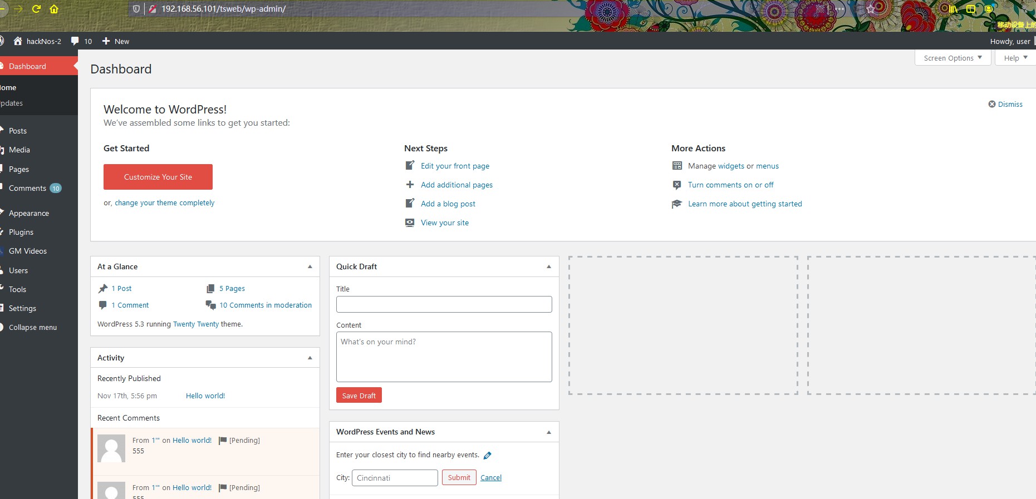
Task: Submit the city with Submit button
Action: pos(459,477)
